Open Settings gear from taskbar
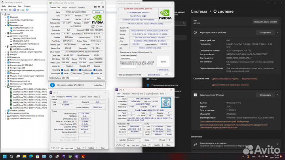Image resolution: width=285 pixels, height=160 pixels. tap(51, 156)
